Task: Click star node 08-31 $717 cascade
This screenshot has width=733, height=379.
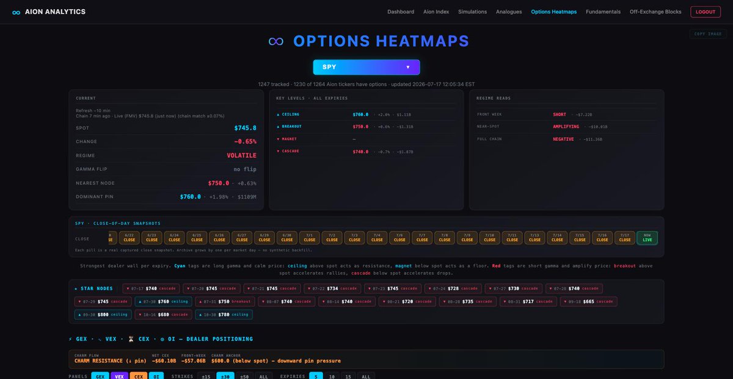Action: [528, 301]
